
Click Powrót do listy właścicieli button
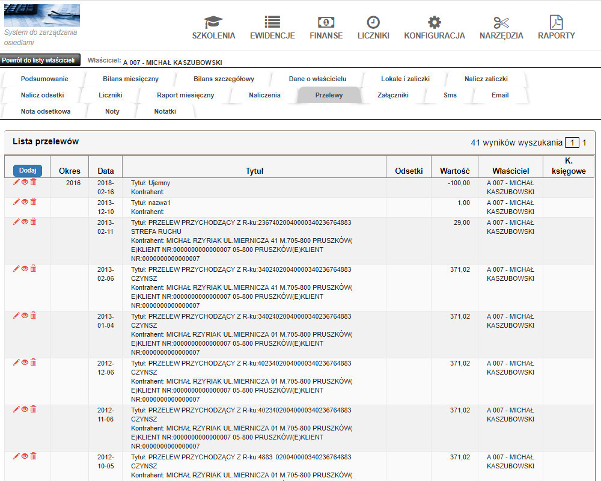40,60
